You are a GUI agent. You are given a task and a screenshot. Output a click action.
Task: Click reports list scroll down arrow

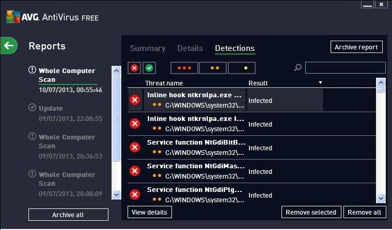(116, 195)
